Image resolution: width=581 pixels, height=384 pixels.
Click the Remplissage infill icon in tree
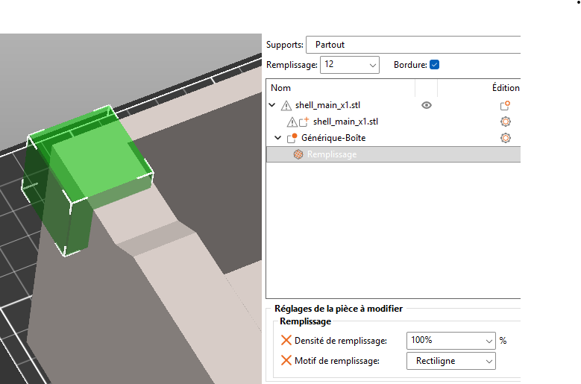(x=298, y=154)
